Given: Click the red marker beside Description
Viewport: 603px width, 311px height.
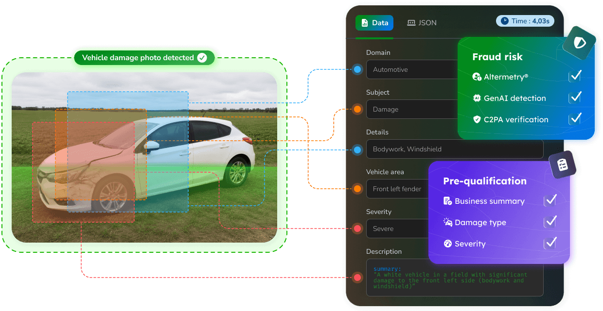Looking at the screenshot, I should pos(357,278).
